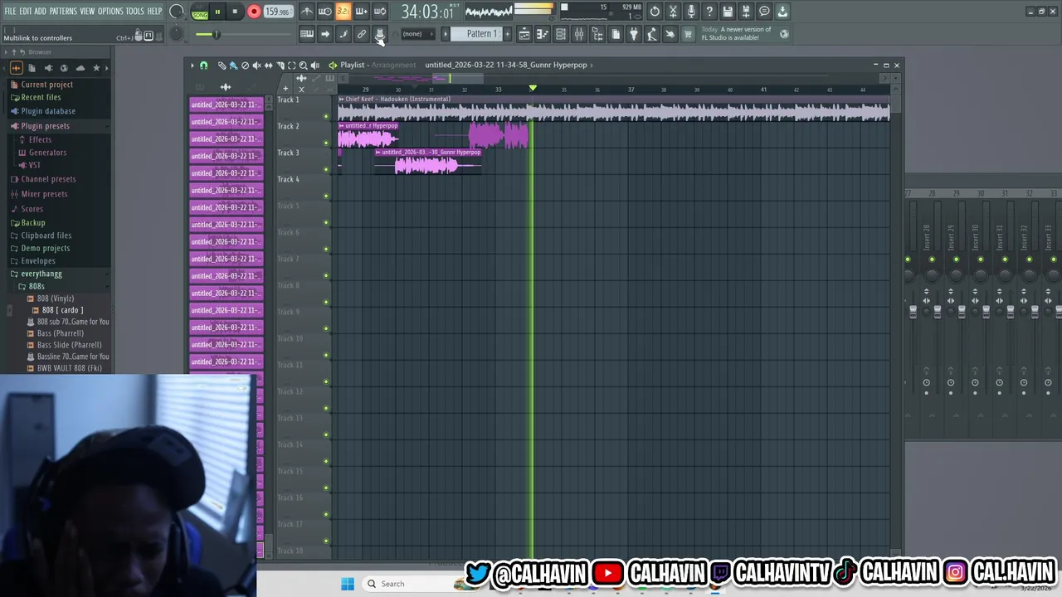Click the help question mark icon
The image size is (1062, 597).
(x=709, y=12)
